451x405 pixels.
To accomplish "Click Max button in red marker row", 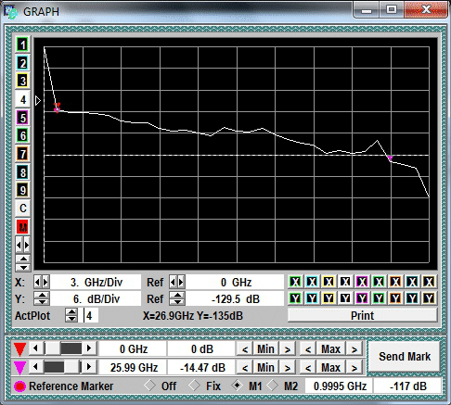I will click(330, 349).
